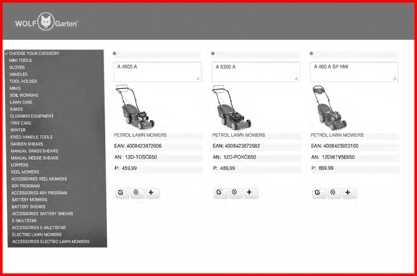Delete the A 460 A SP HW item
Image resolution: width=417 pixels, height=276 pixels.
tap(333, 193)
